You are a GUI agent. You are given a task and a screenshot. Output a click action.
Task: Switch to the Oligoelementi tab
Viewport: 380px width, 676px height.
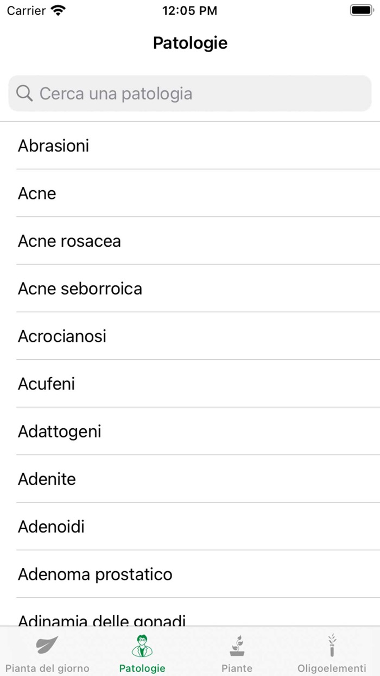(332, 652)
